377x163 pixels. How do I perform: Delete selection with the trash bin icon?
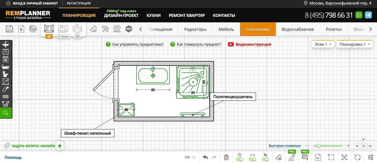click(x=226, y=157)
